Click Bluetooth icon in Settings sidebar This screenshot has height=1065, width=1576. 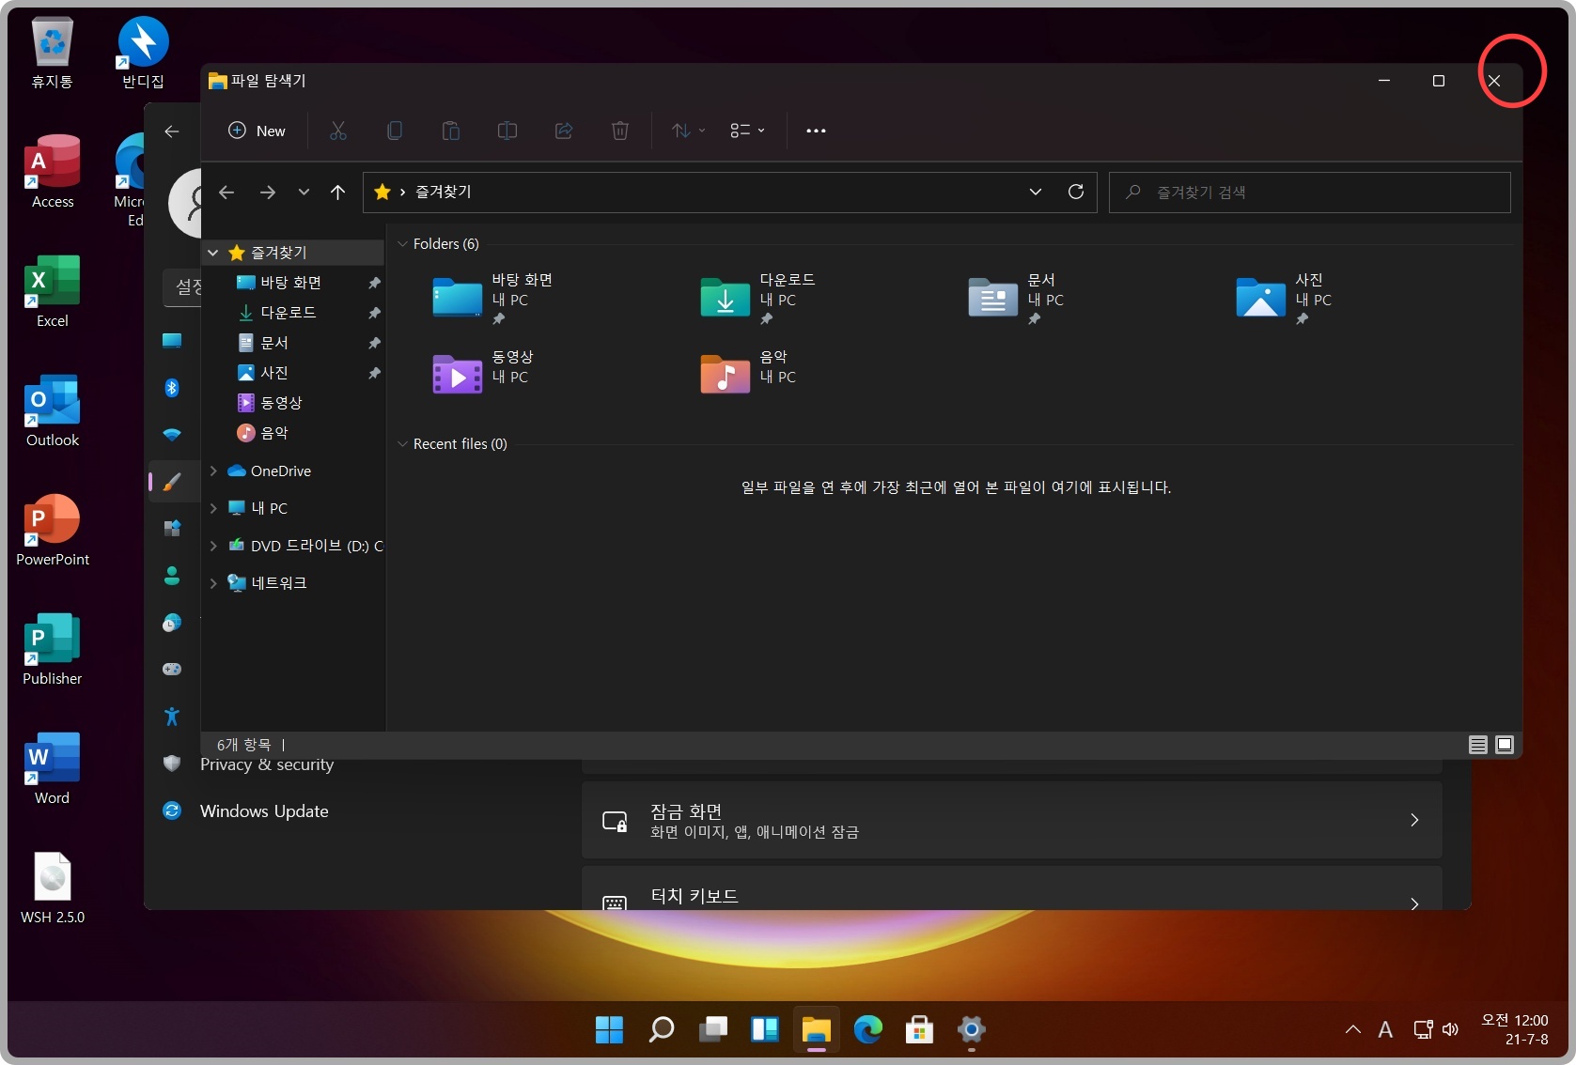172,388
